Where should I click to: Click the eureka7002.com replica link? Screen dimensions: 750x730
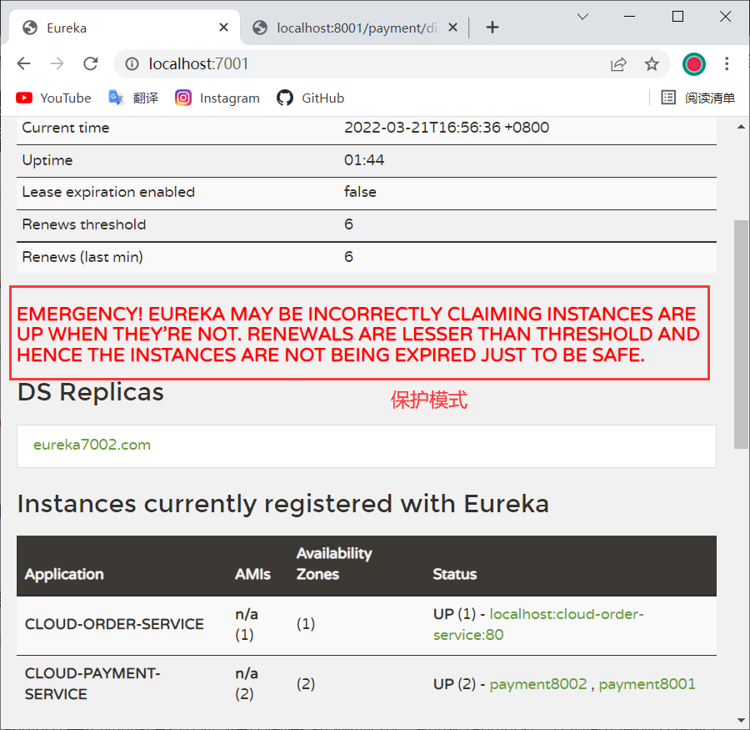(92, 445)
